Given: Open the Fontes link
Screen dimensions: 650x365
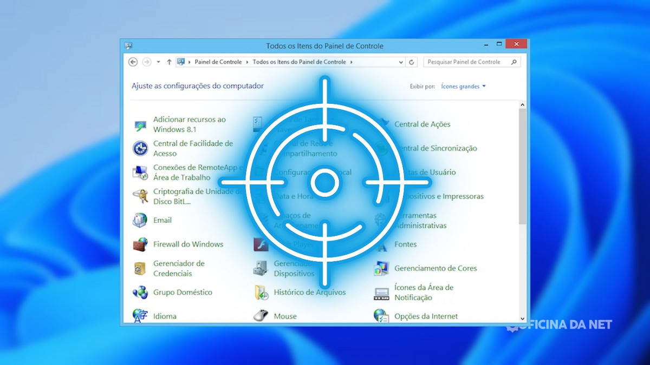Looking at the screenshot, I should (x=405, y=244).
